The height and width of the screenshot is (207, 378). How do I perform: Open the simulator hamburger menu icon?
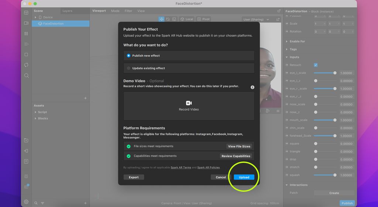coord(278,111)
